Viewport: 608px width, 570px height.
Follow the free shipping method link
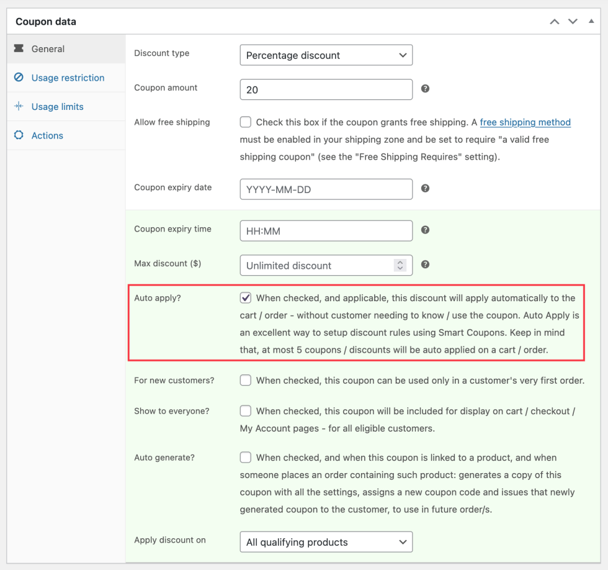(525, 122)
